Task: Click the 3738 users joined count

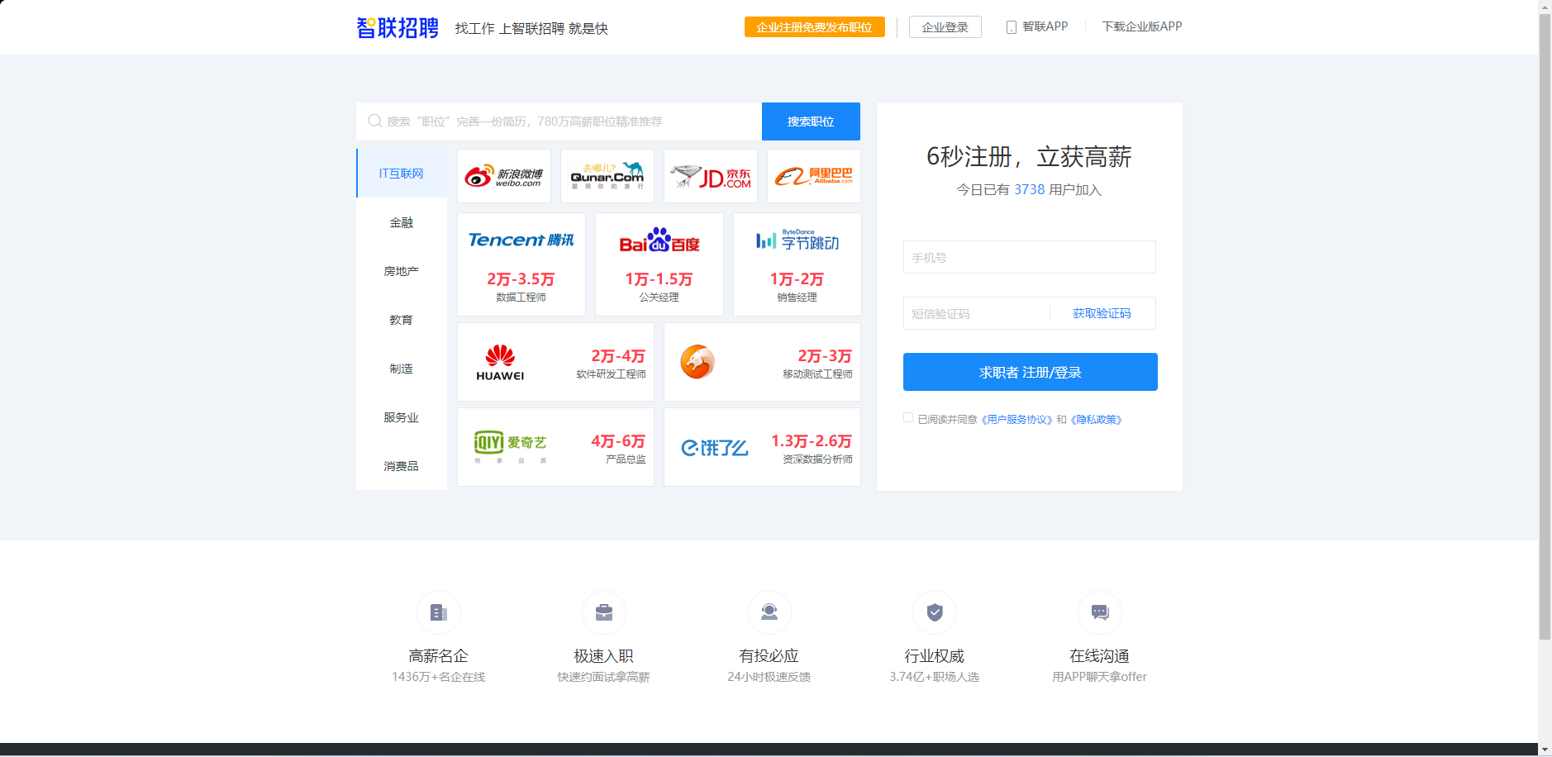Action: coord(1030,190)
